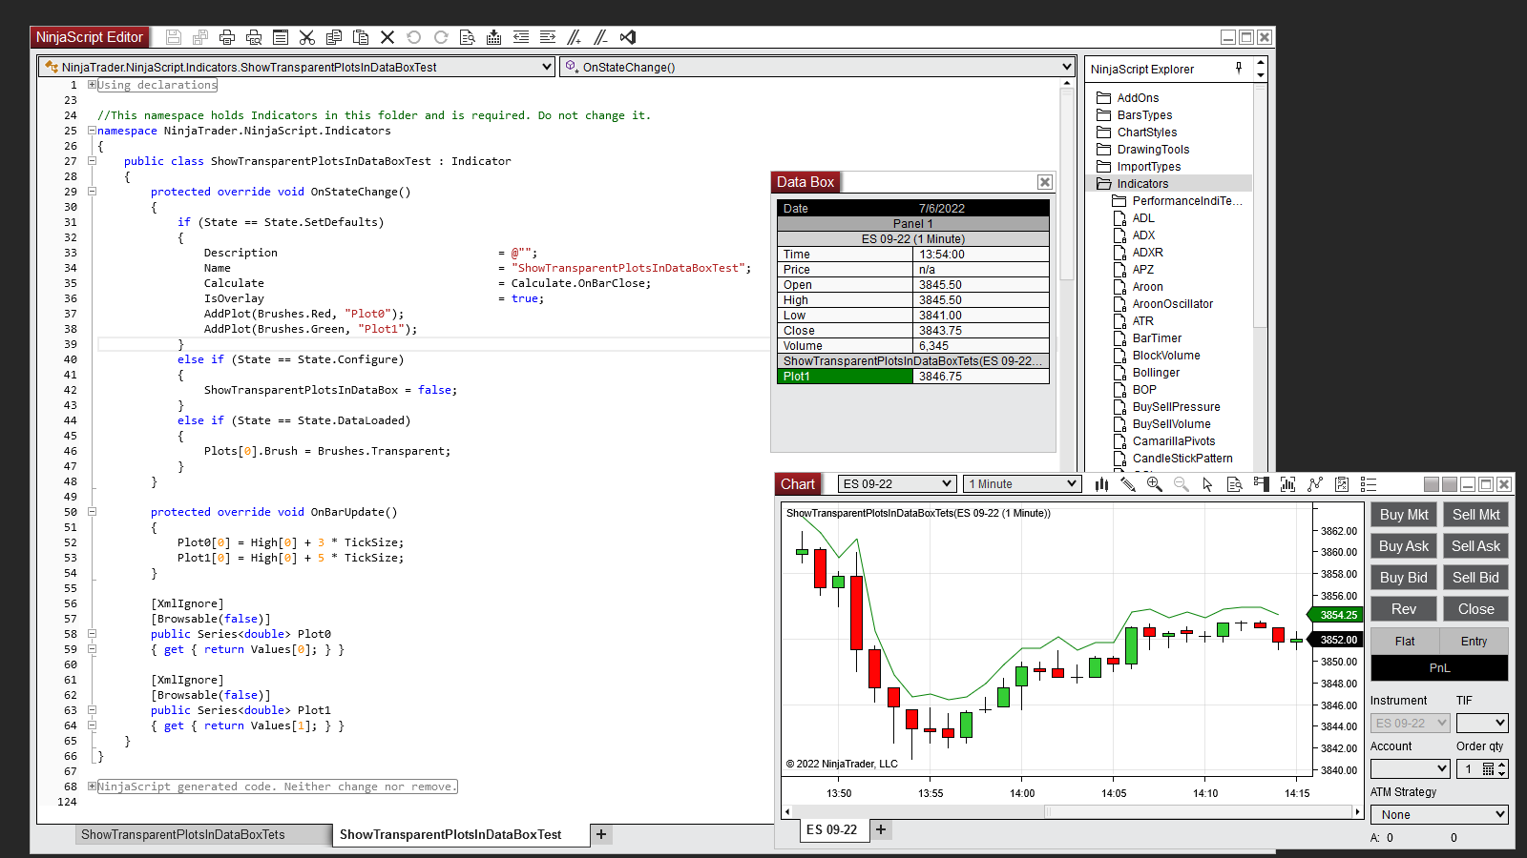1527x858 pixels.
Task: Click the Order qty stepper arrows
Action: click(1502, 768)
